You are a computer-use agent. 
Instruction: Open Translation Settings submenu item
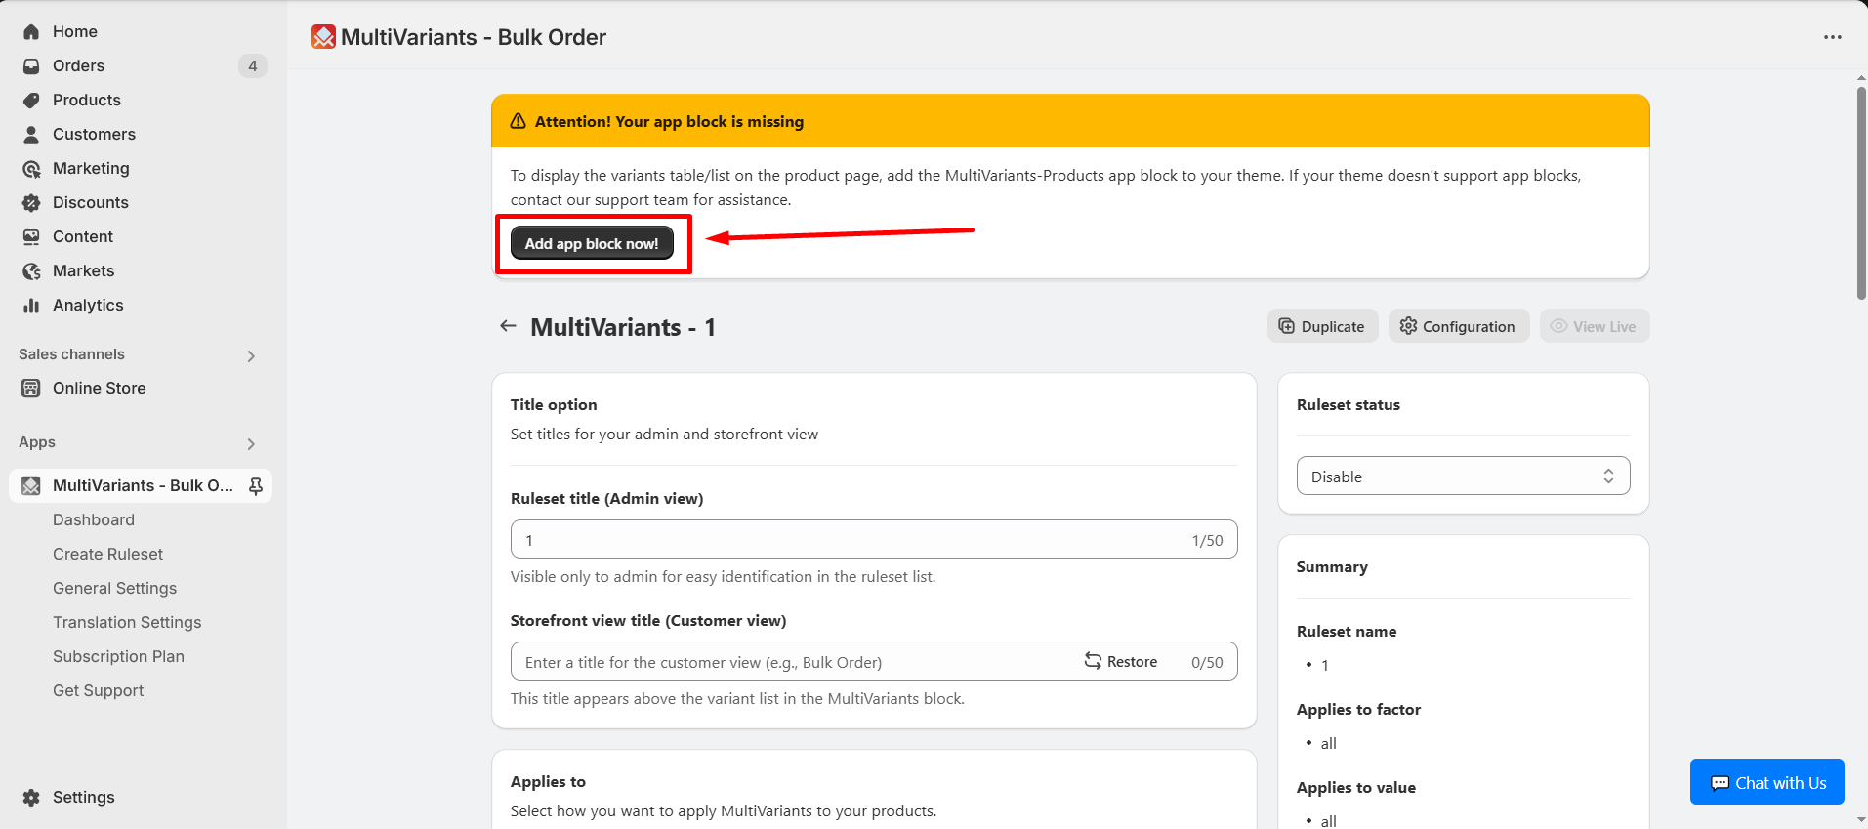(x=127, y=622)
